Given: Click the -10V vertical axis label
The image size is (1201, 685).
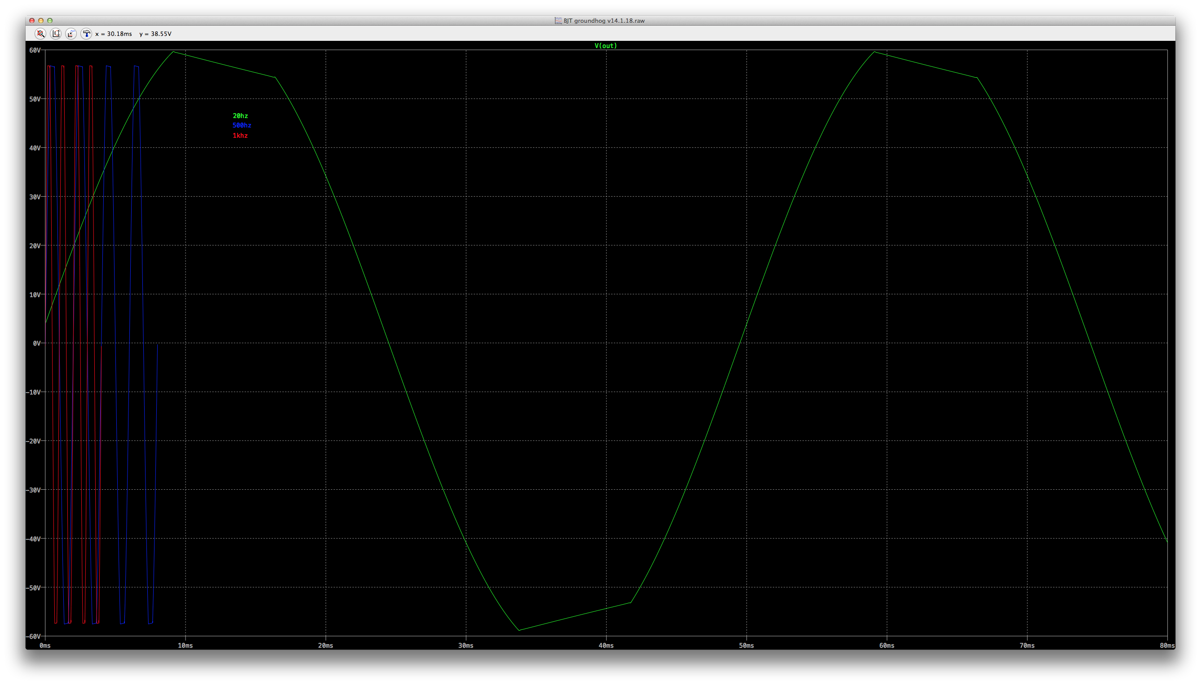Looking at the screenshot, I should click(33, 392).
